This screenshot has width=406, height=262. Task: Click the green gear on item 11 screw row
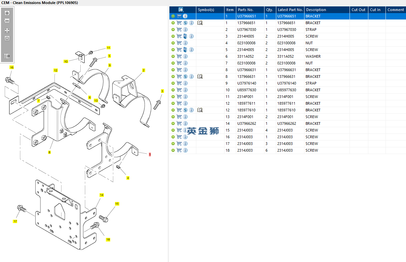173,97
